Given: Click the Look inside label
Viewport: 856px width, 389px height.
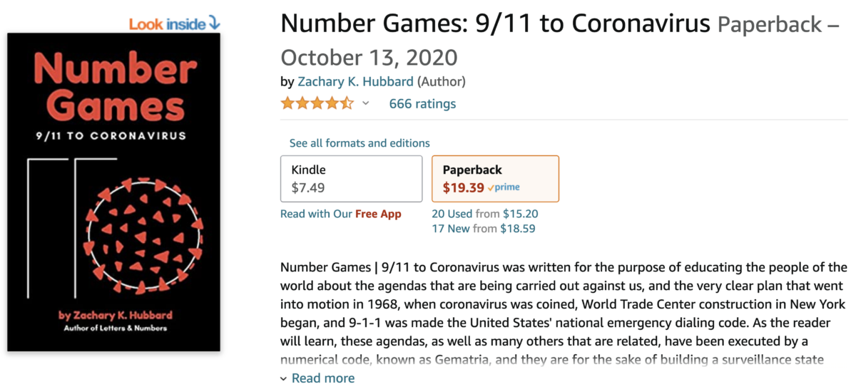Looking at the screenshot, I should tap(167, 24).
